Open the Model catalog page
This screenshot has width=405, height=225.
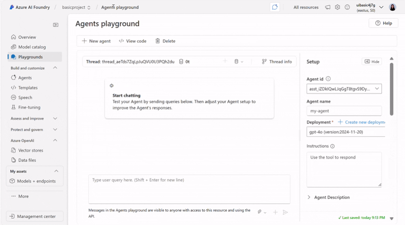pyautogui.click(x=32, y=47)
